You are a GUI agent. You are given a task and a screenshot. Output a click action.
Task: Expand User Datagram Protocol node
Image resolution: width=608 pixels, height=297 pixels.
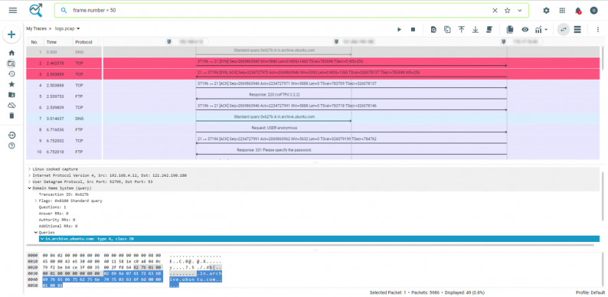pyautogui.click(x=29, y=181)
